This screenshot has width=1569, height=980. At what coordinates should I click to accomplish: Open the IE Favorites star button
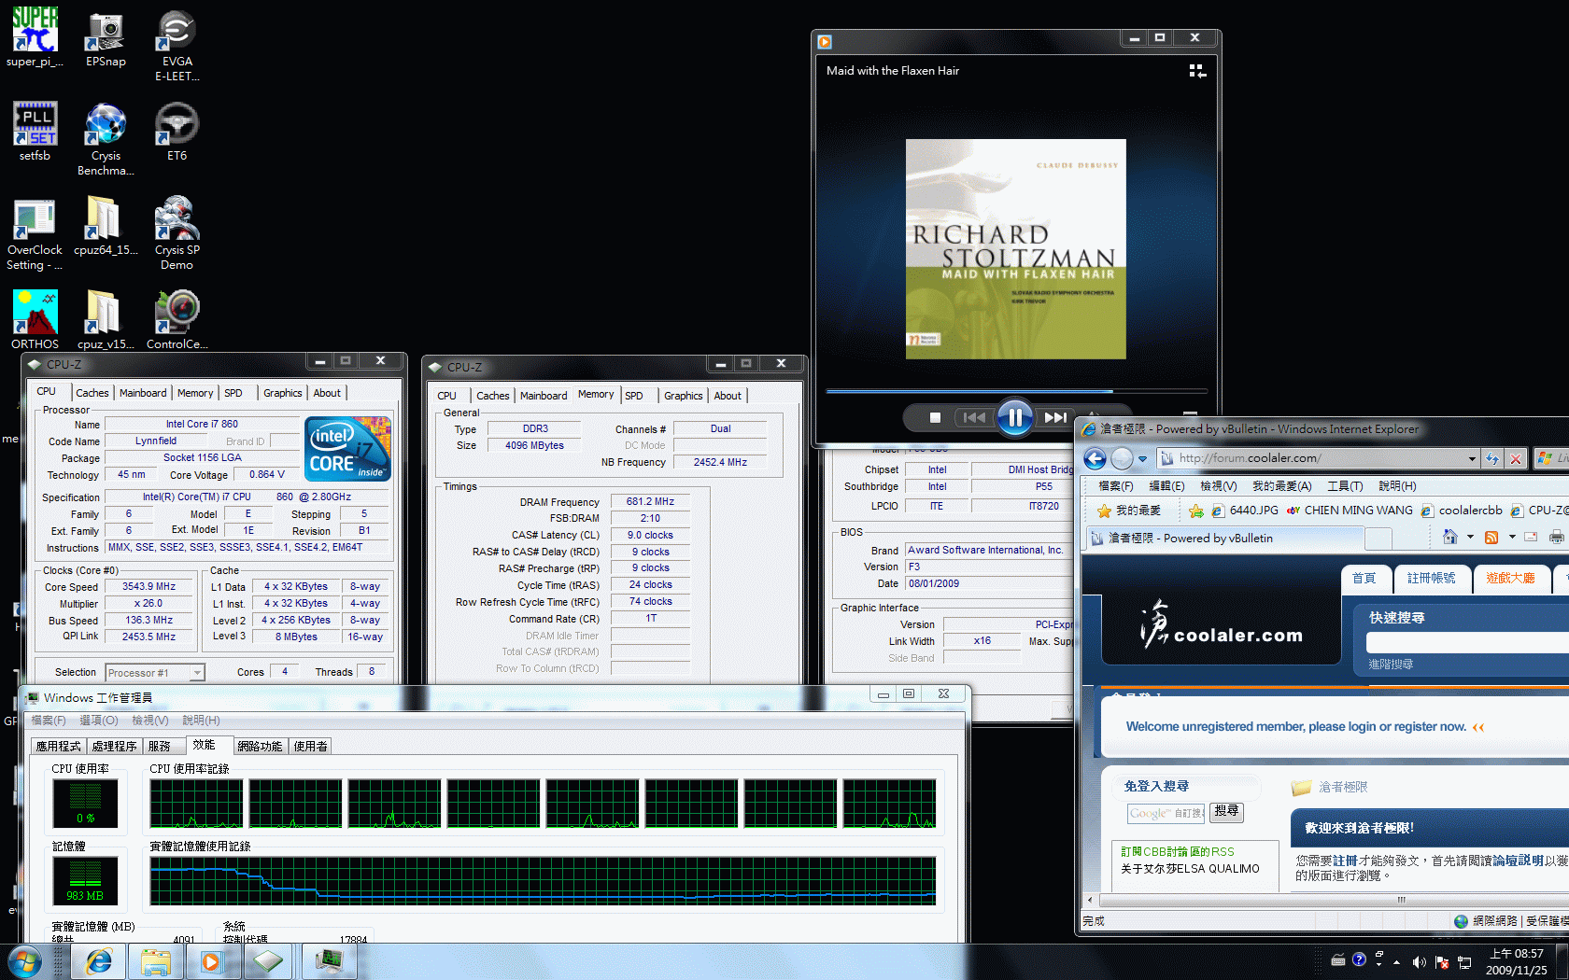click(x=1129, y=511)
